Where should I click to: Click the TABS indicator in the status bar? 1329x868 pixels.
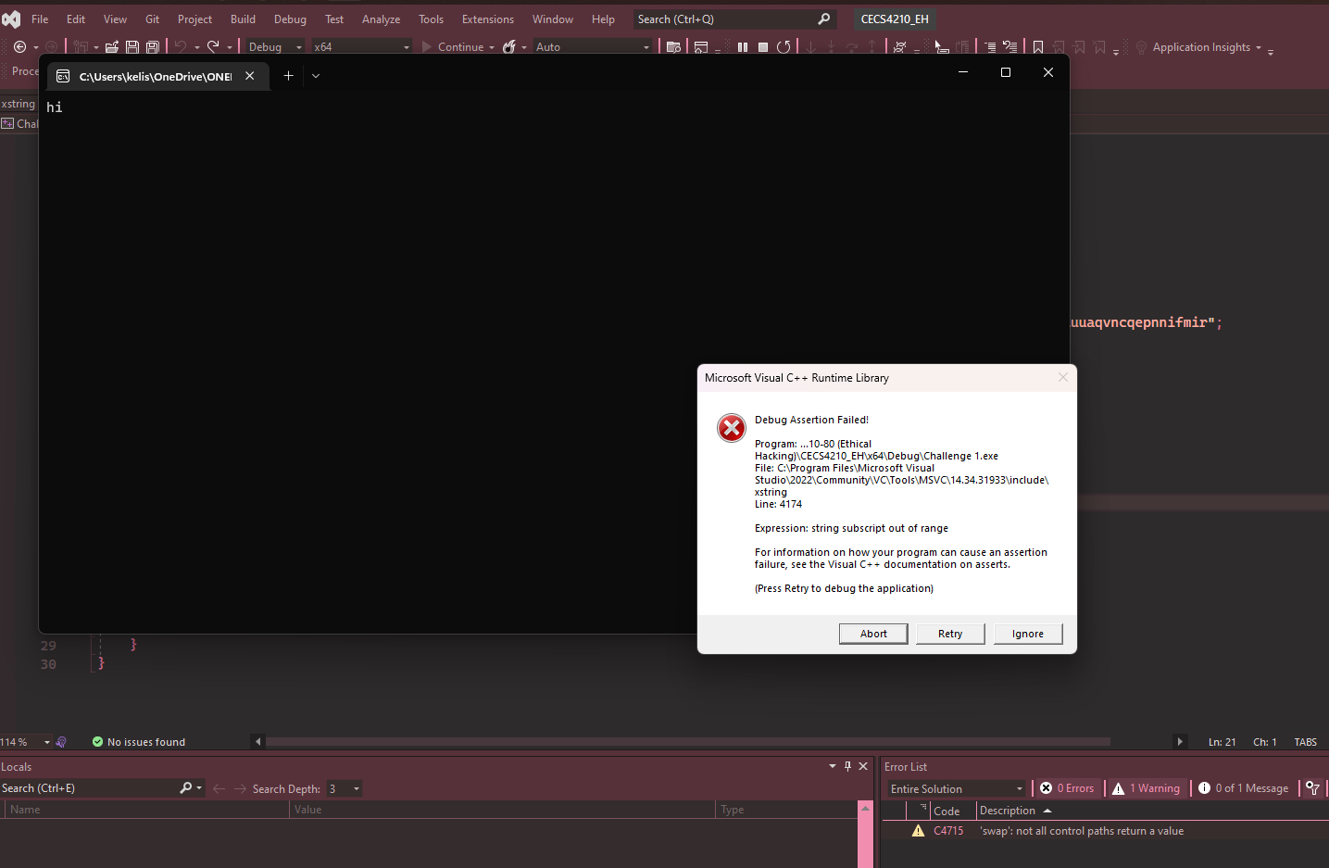pos(1305,742)
